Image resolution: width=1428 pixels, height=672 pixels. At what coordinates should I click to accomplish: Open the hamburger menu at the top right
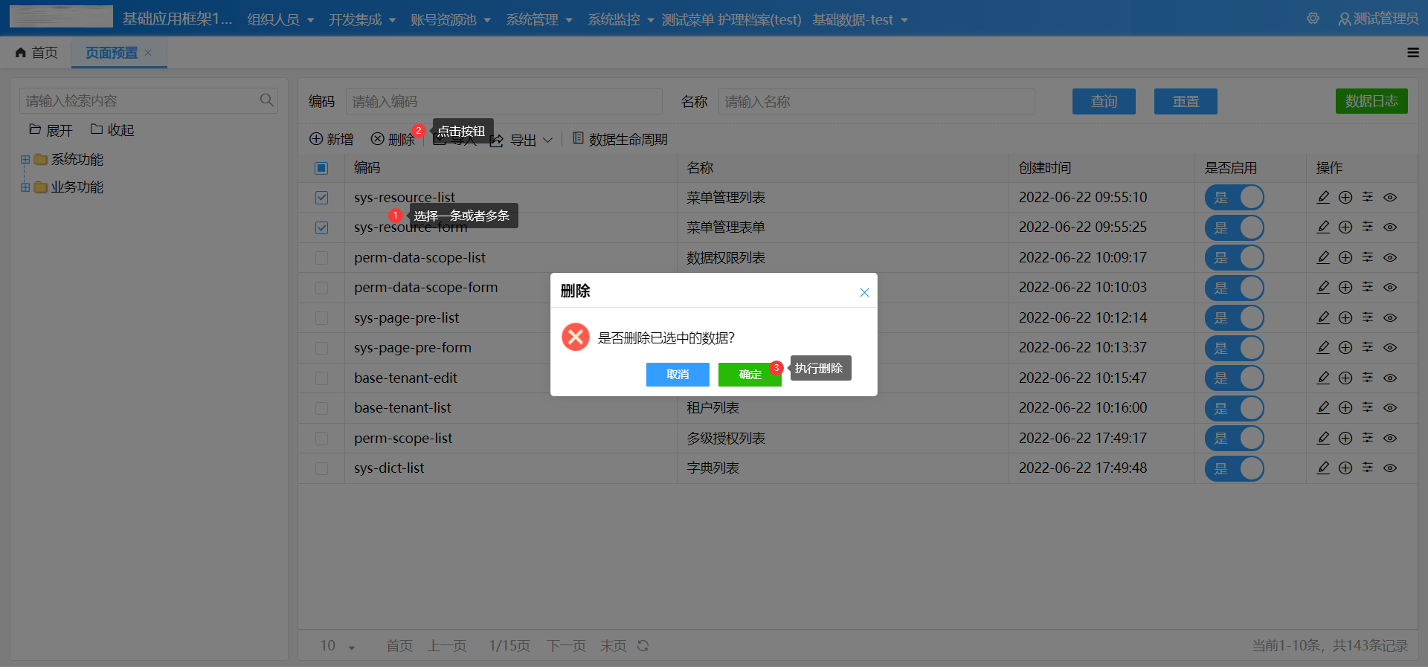[x=1413, y=53]
